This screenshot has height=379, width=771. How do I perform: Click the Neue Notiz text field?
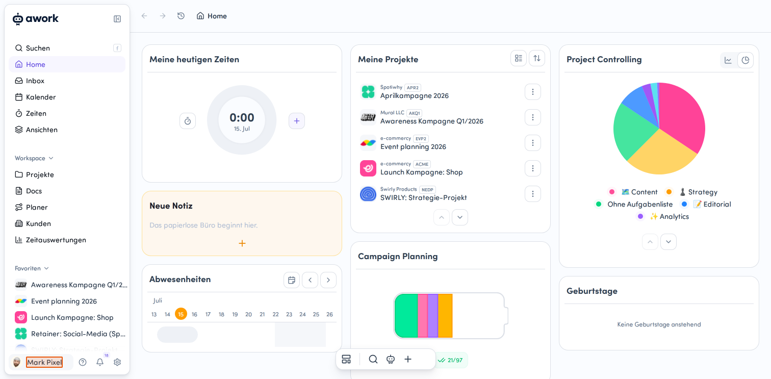(242, 225)
